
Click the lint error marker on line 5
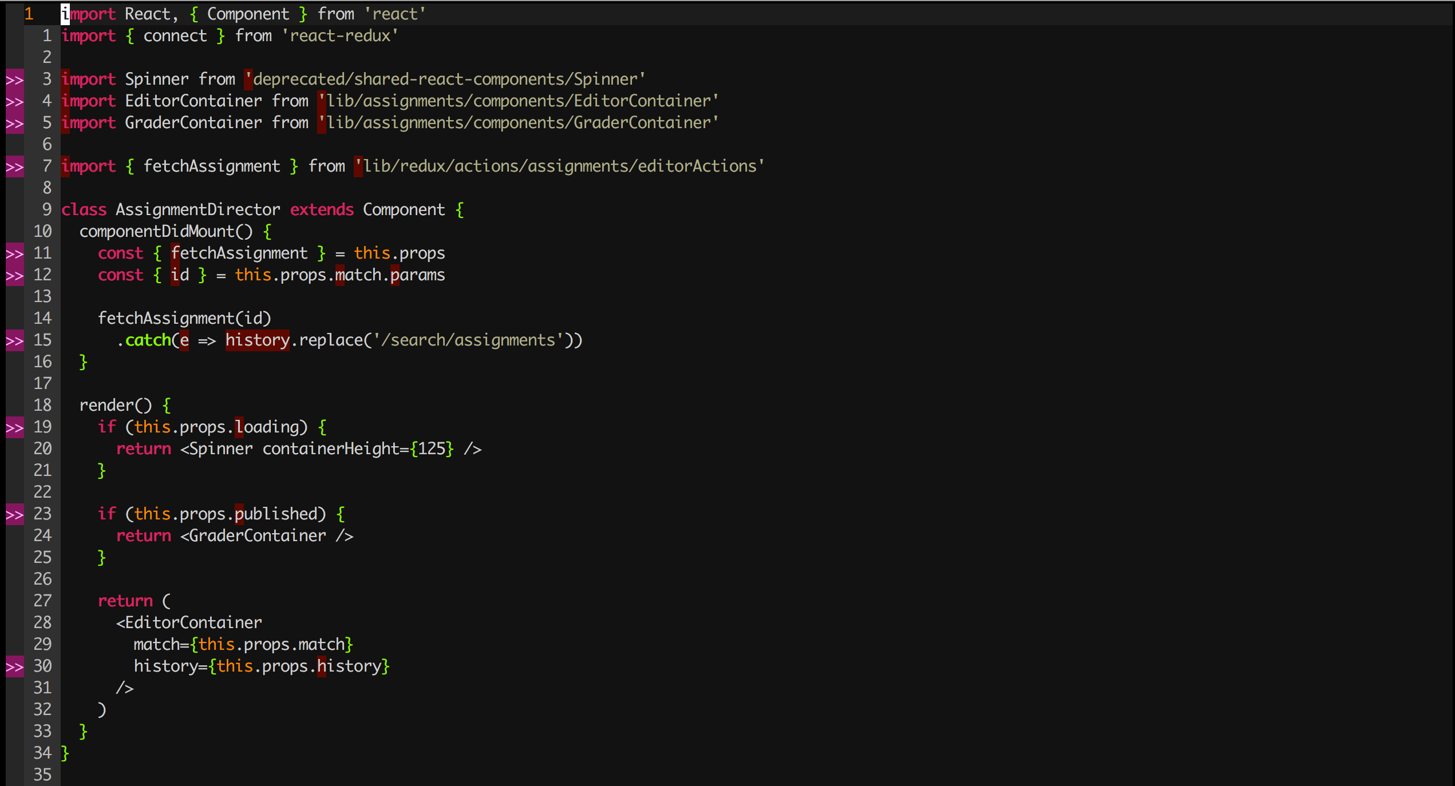click(14, 123)
